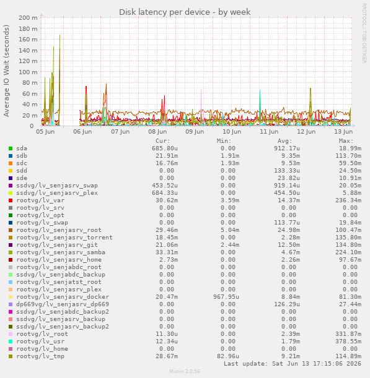Click the ssdvg/lv_senjabdc_backup label

61,275
